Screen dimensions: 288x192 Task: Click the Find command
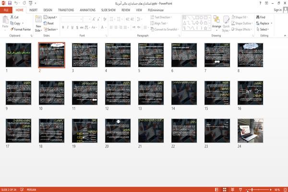pos(261,17)
